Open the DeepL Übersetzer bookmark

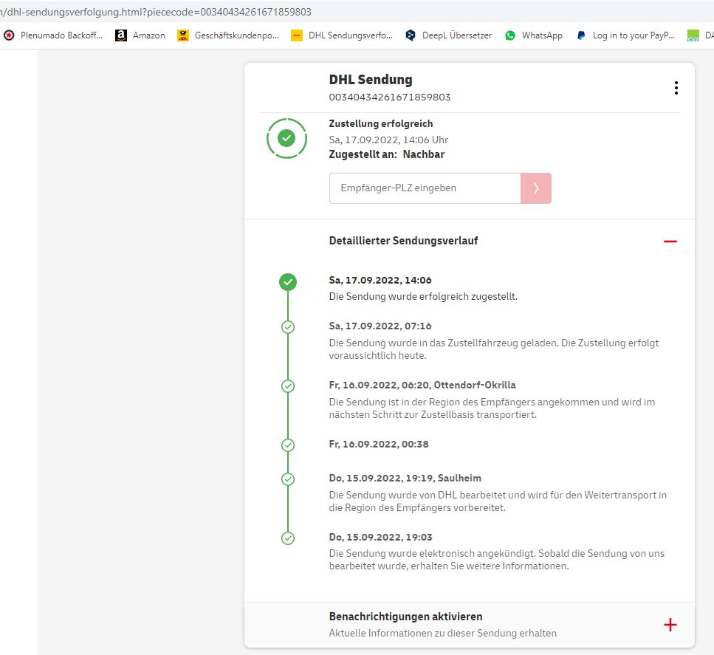point(448,35)
